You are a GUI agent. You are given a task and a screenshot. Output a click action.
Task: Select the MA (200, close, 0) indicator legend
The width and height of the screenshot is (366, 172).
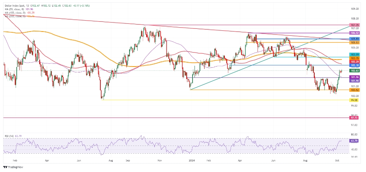[x=15, y=17]
